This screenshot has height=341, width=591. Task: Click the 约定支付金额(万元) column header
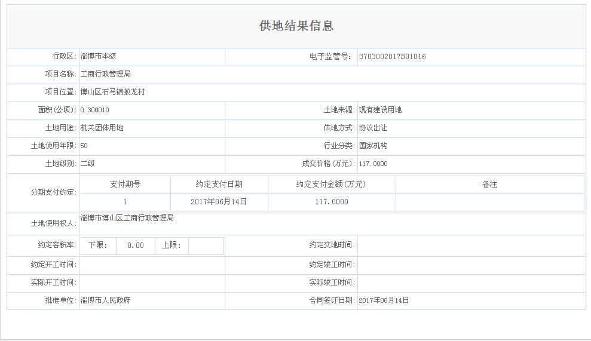tap(331, 185)
